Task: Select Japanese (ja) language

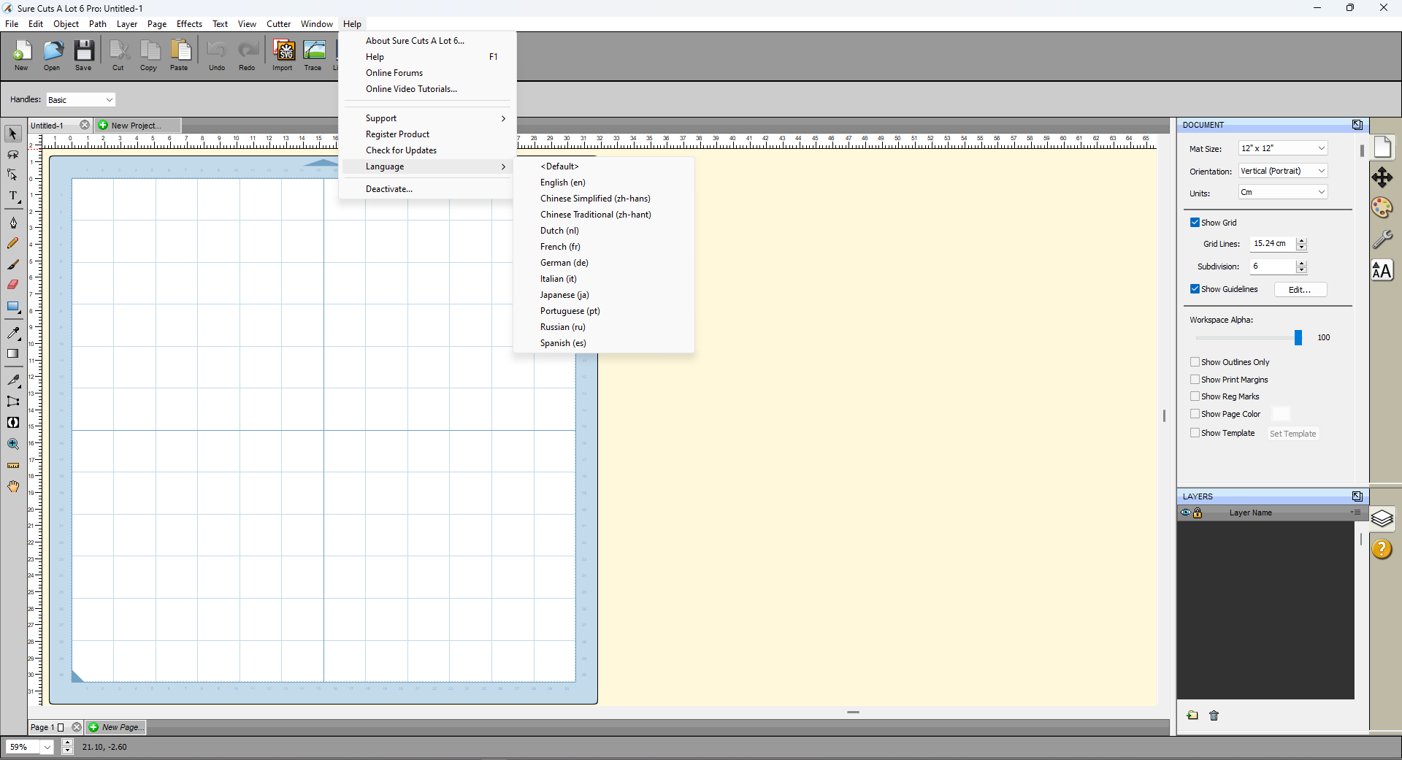Action: tap(604, 295)
